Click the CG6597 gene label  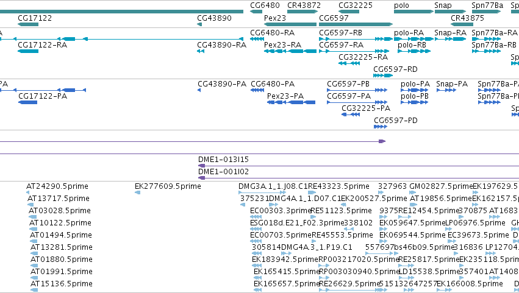[x=334, y=18]
